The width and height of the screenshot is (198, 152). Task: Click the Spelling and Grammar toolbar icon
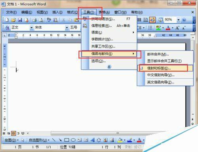tap(49, 20)
